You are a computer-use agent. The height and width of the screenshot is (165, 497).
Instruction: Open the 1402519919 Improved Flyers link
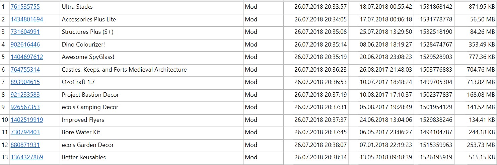(27, 120)
